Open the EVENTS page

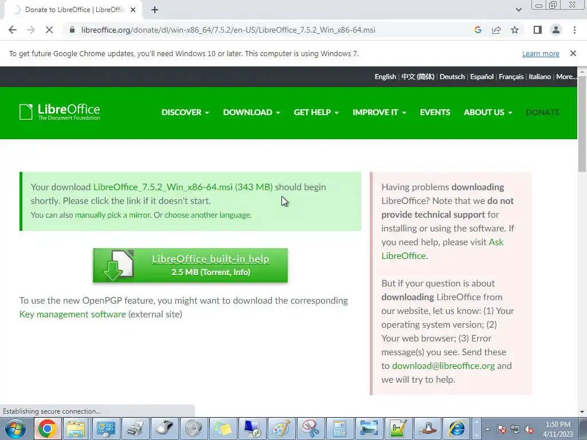point(435,112)
